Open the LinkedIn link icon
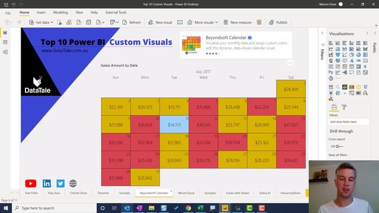 [47, 183]
